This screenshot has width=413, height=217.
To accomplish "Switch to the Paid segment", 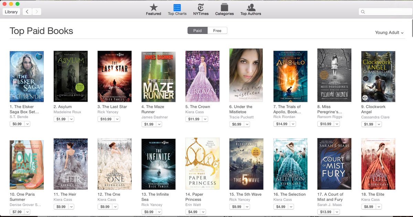I will [x=198, y=31].
